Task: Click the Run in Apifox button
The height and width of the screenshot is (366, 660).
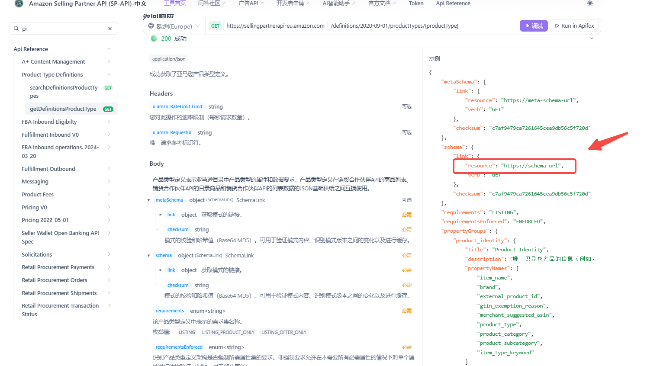Action: [574, 26]
